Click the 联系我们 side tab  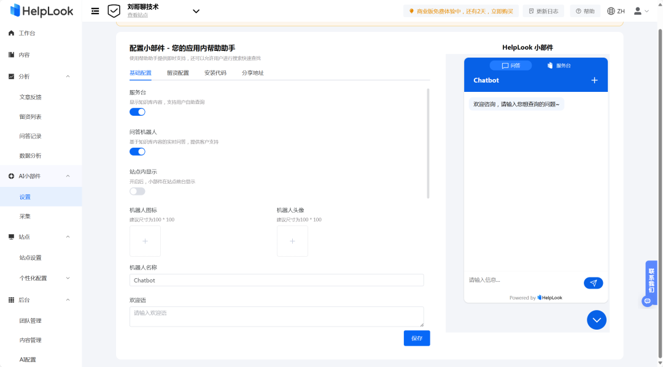[651, 281]
